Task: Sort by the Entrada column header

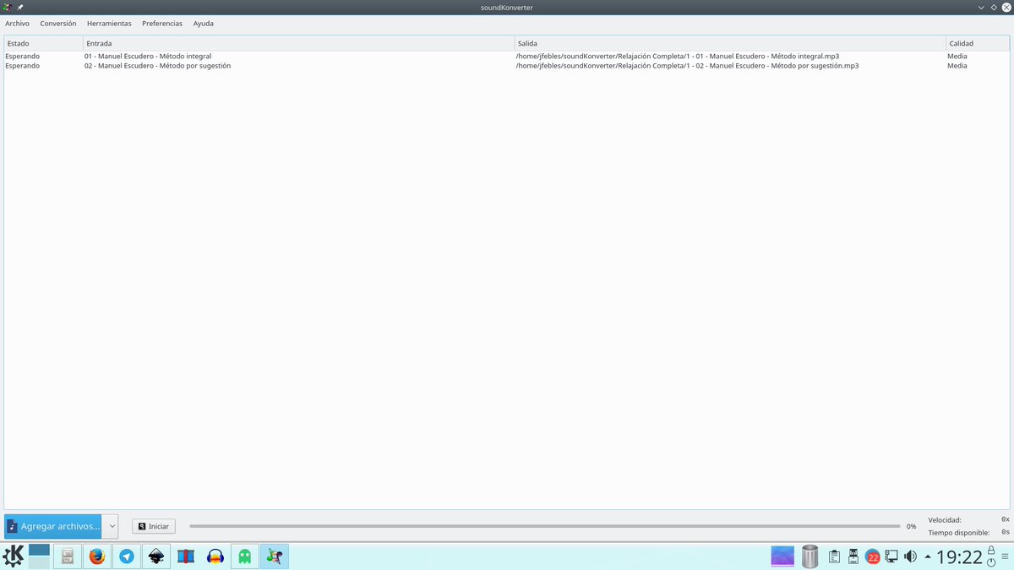Action: tap(298, 43)
